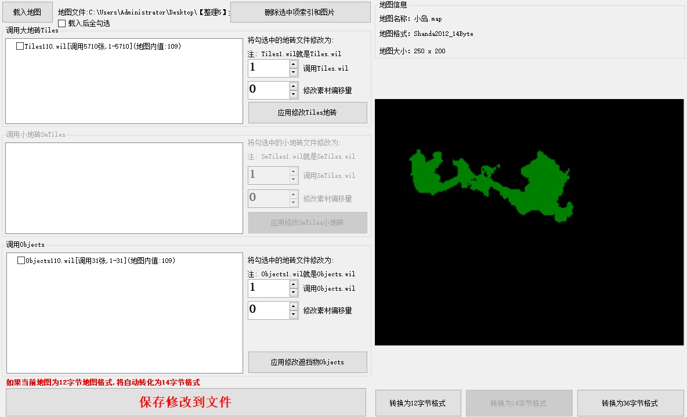687x417 pixels.
Task: Decrease the 调用Objects.wil value with down arrow
Action: tap(294, 292)
